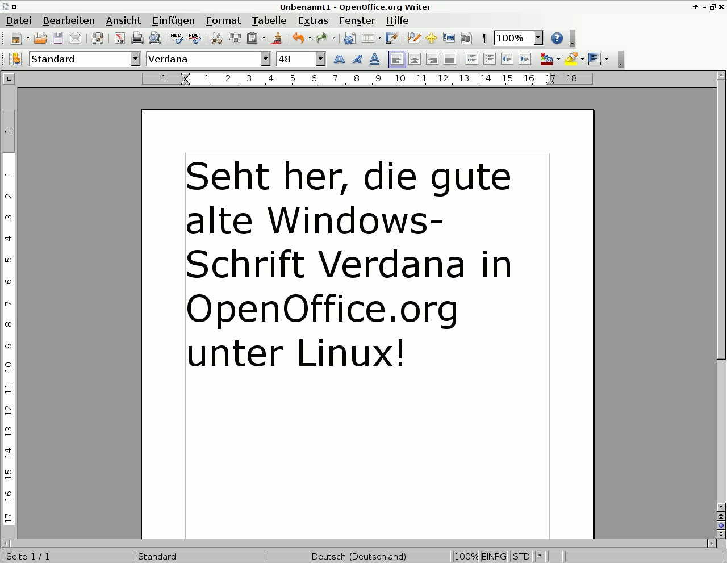Toggle Numbering list on

[x=472, y=59]
